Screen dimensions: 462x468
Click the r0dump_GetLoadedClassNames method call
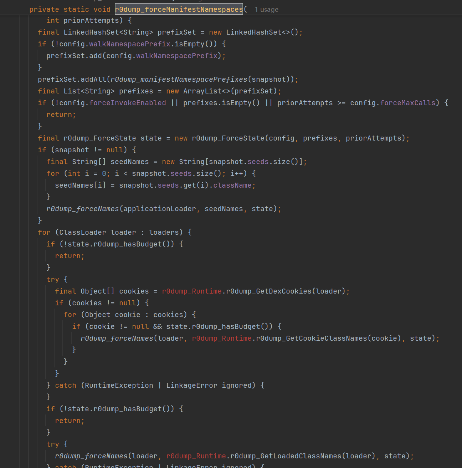[x=286, y=456]
